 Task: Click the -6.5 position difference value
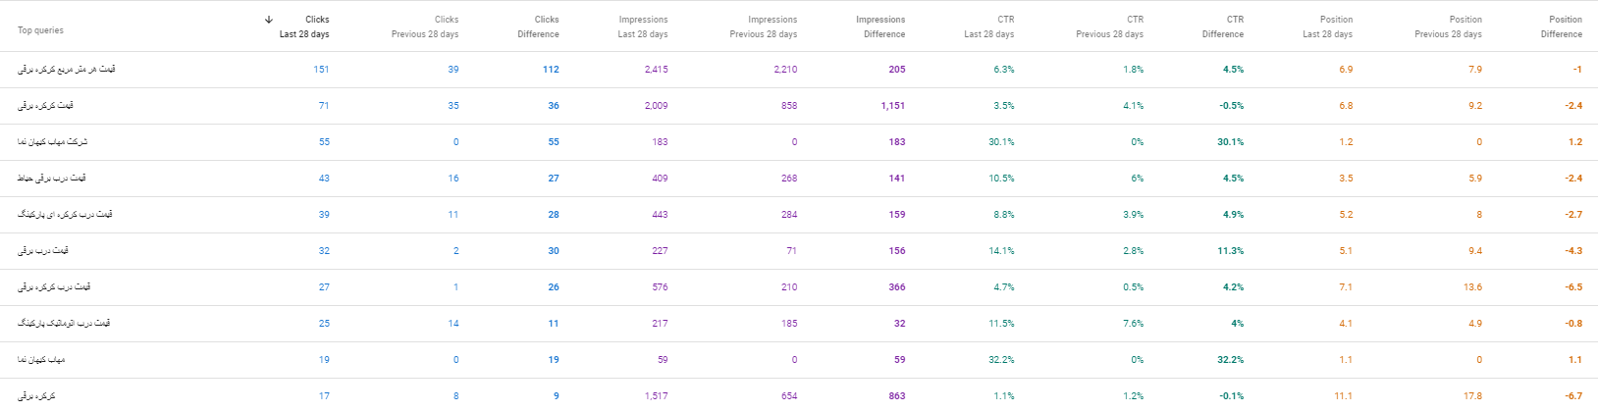pos(1573,287)
